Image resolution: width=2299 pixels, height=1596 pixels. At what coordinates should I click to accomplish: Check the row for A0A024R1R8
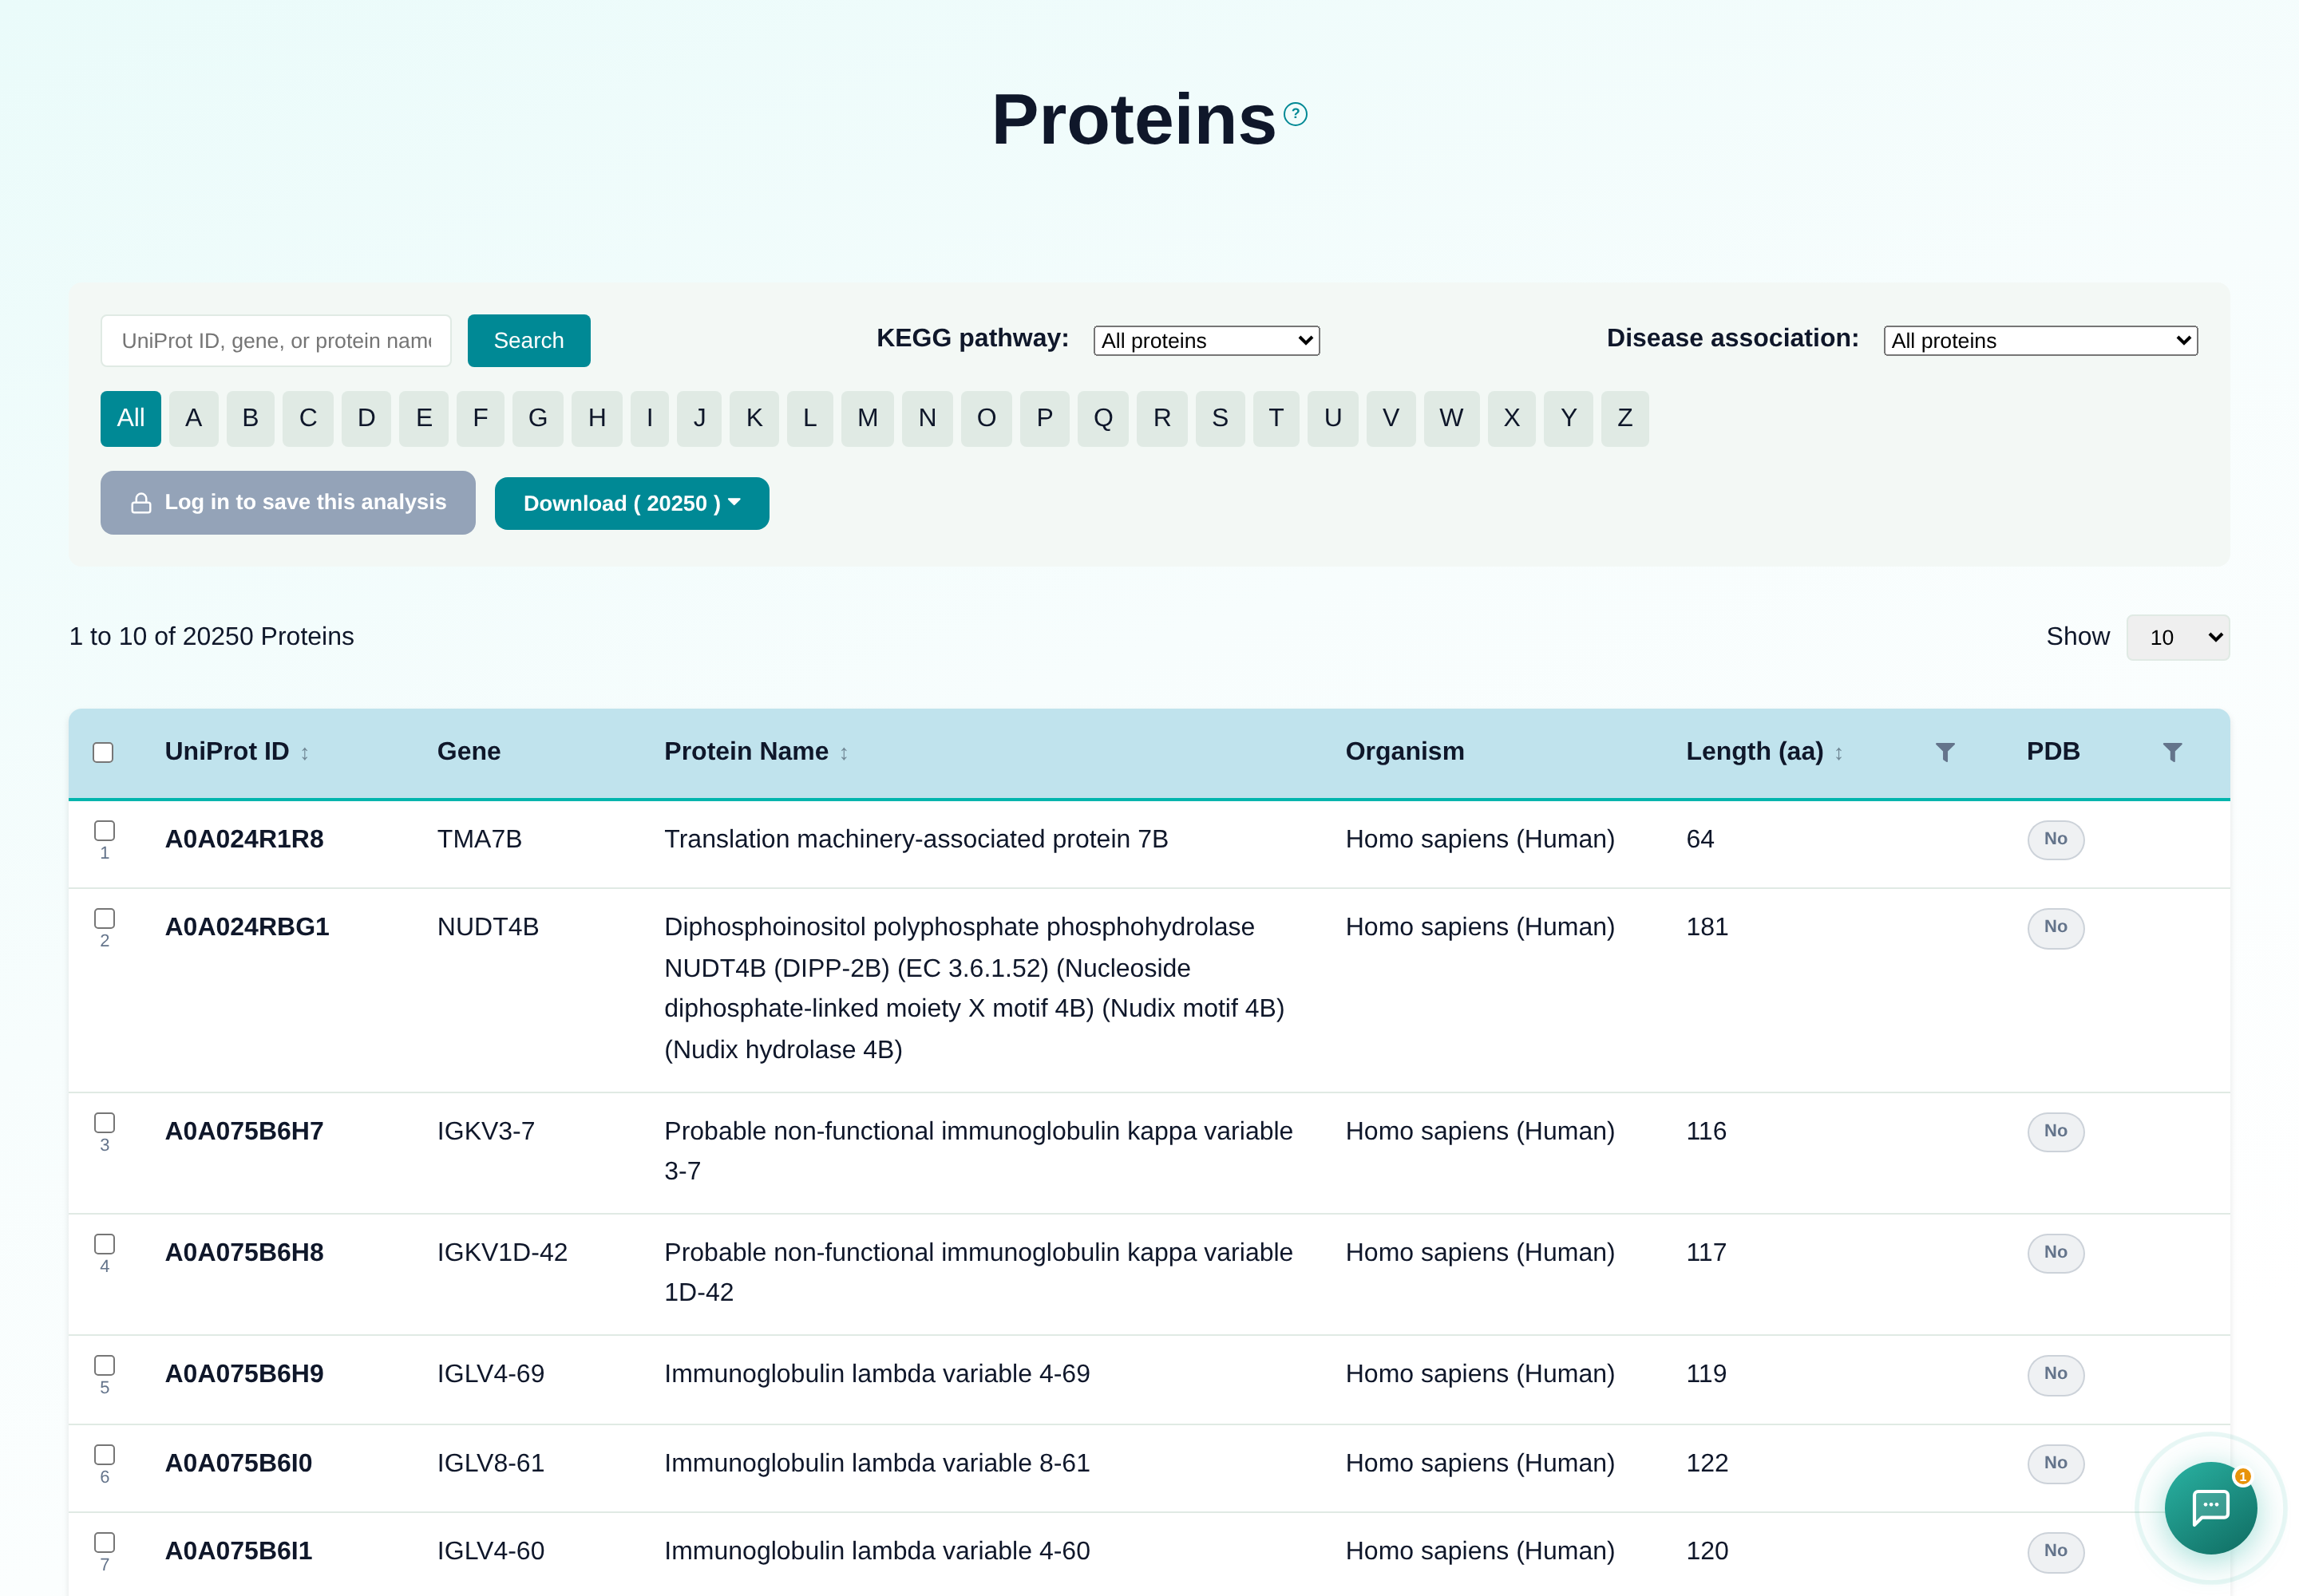pyautogui.click(x=104, y=830)
